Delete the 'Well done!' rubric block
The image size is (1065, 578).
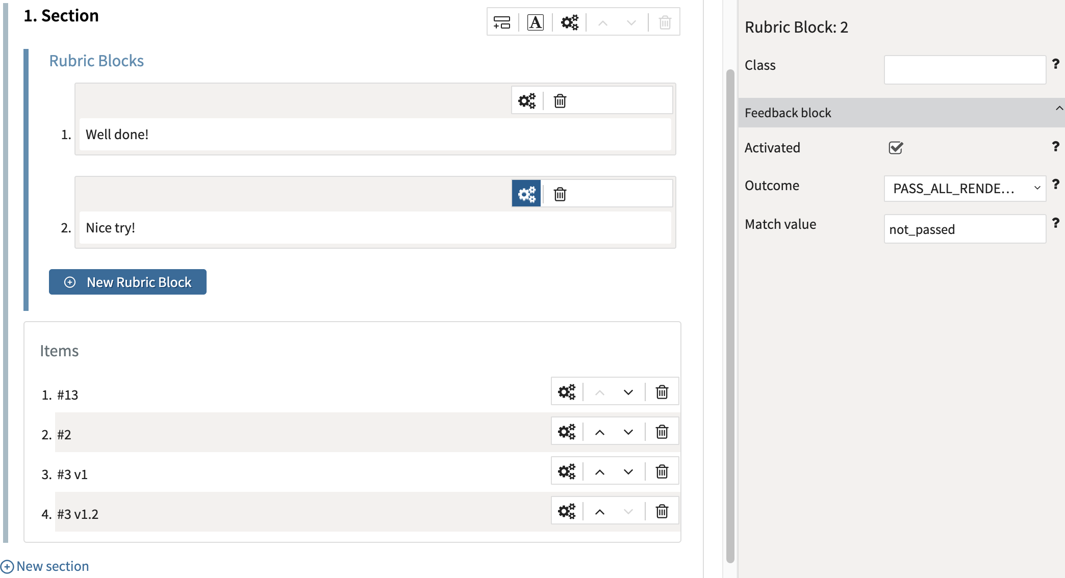pyautogui.click(x=560, y=100)
